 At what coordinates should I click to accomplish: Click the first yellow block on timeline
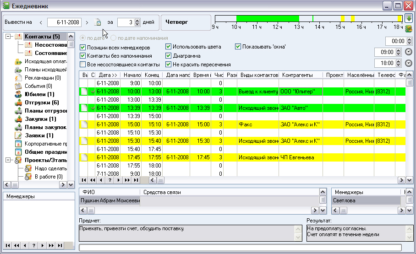343,18
